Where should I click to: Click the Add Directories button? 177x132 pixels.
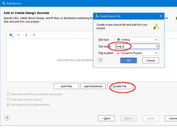93,86
